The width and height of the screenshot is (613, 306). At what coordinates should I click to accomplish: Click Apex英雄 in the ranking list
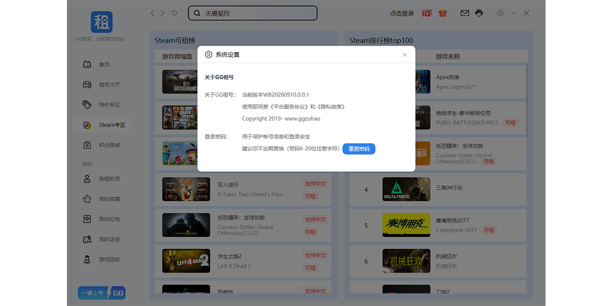coord(447,78)
